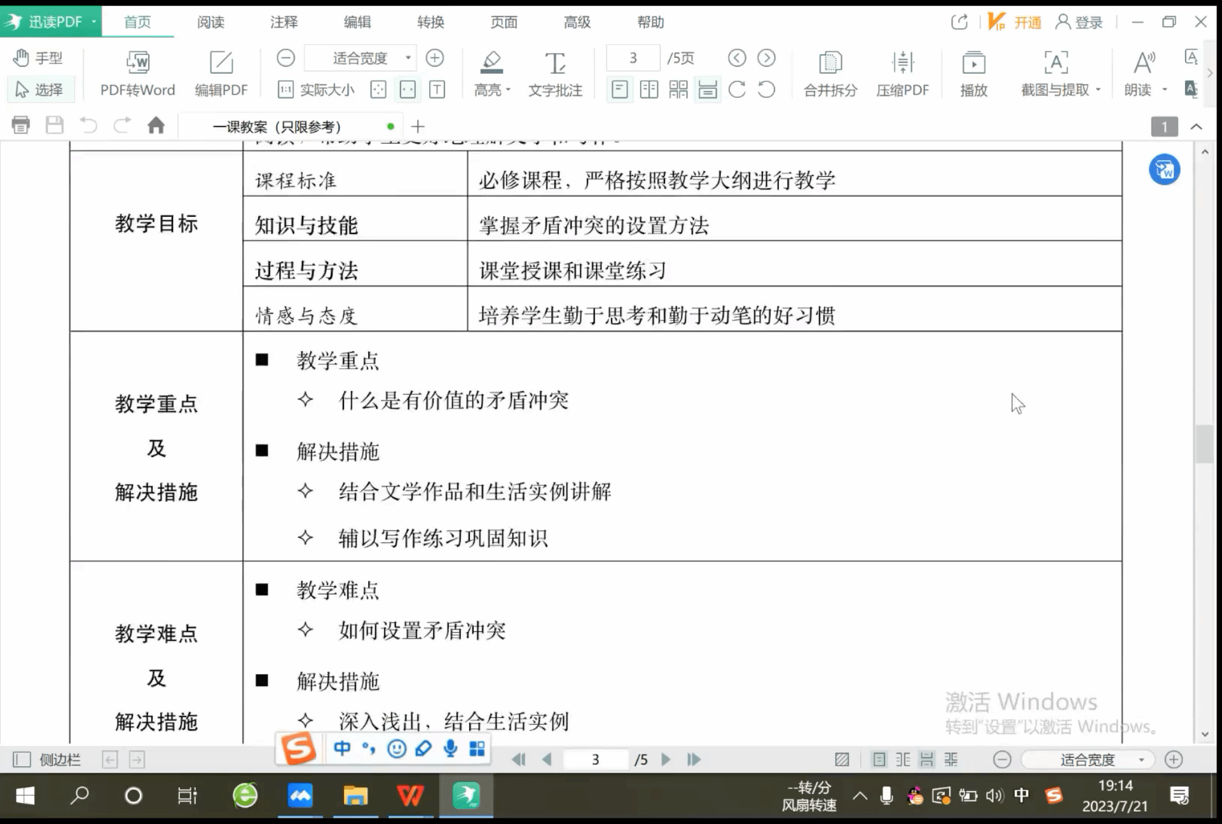The width and height of the screenshot is (1222, 824).
Task: Click the 文字批注 text annotation tool
Action: pos(554,64)
